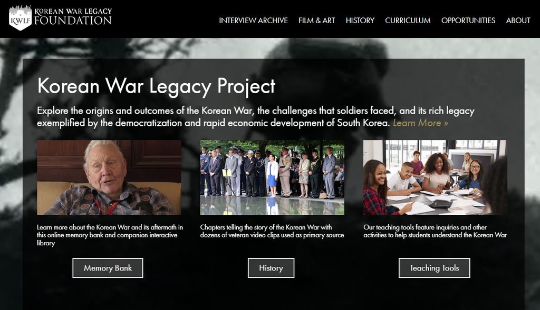Go to the History nav item
The height and width of the screenshot is (310, 540).
(x=360, y=21)
